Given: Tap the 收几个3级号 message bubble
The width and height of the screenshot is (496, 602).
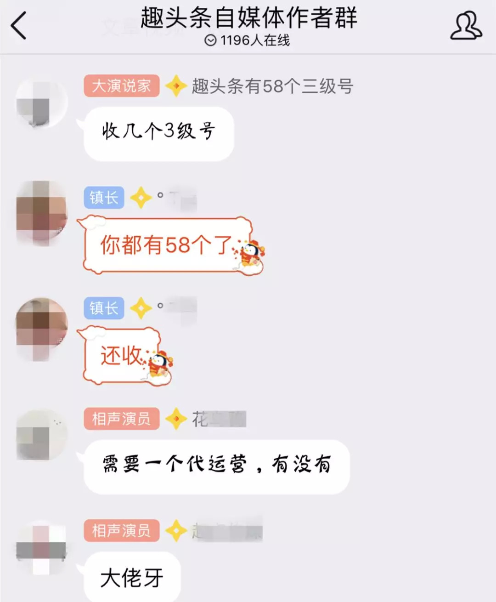Looking at the screenshot, I should [x=158, y=134].
